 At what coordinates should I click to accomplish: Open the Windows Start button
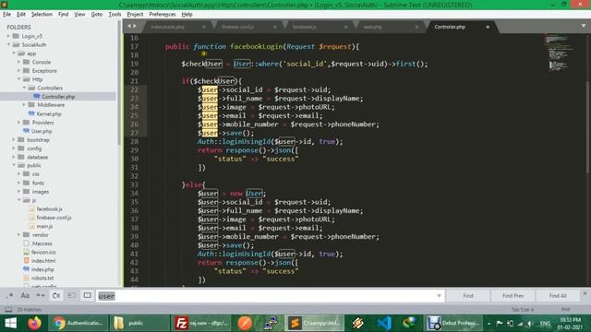click(x=10, y=323)
